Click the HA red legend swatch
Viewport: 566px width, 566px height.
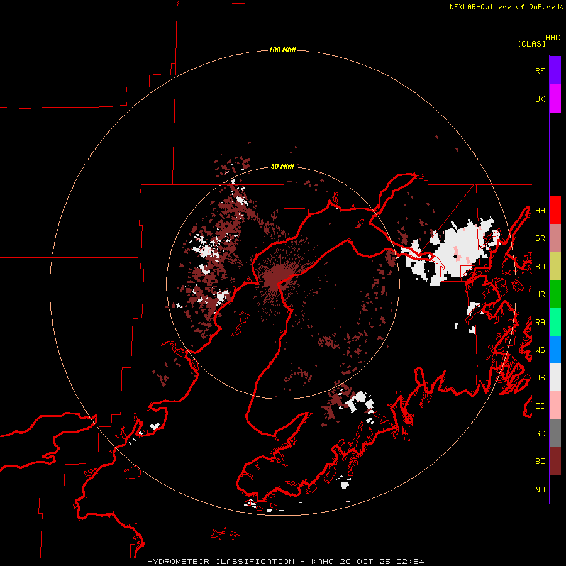pyautogui.click(x=555, y=210)
